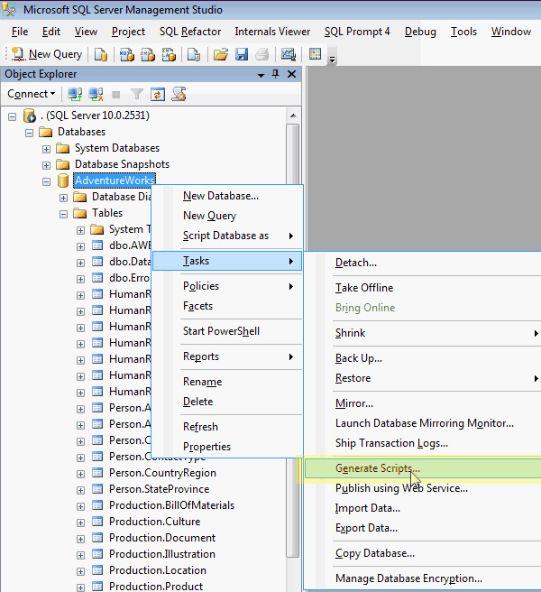Viewport: 541px width, 592px height.
Task: Open the Internals Viewer menu
Action: click(x=272, y=32)
